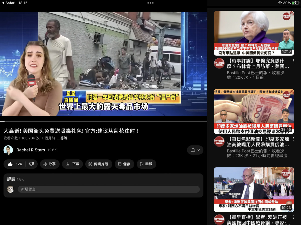This screenshot has width=301, height=225.
Task: Open Bastille Post avatar beside 時事評論
Action: pos(219,63)
